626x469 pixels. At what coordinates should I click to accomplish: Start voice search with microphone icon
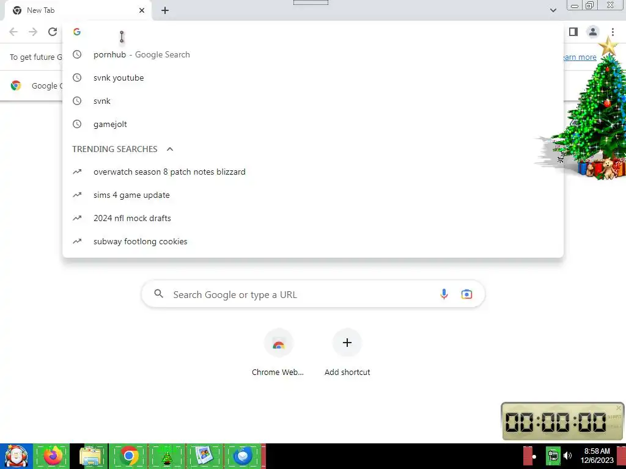click(444, 294)
